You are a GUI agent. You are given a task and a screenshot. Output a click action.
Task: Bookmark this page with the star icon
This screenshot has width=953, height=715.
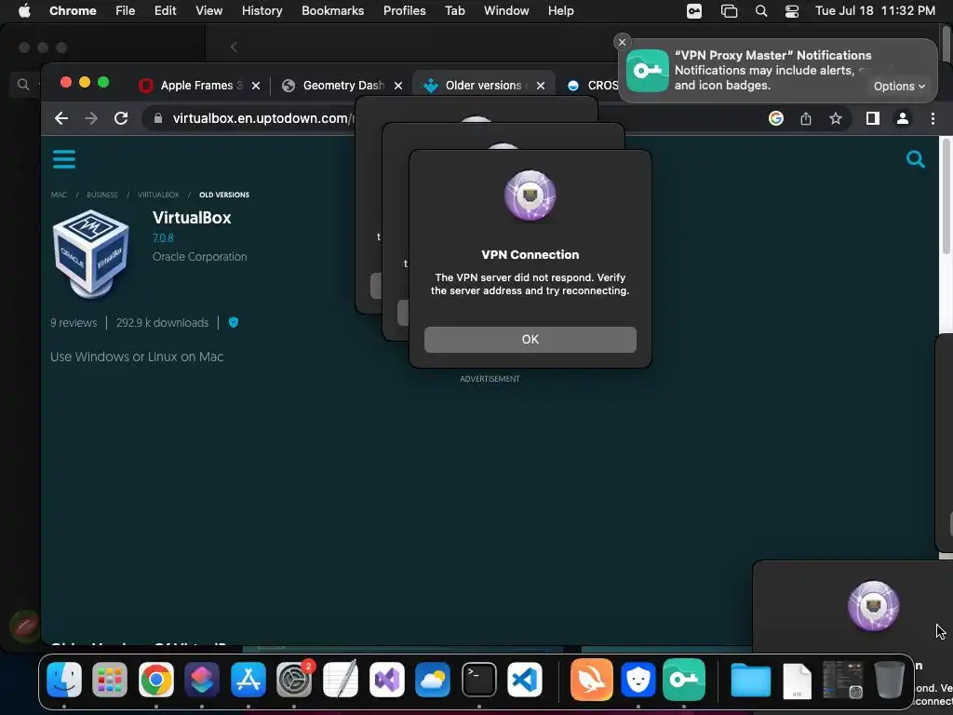coord(836,118)
